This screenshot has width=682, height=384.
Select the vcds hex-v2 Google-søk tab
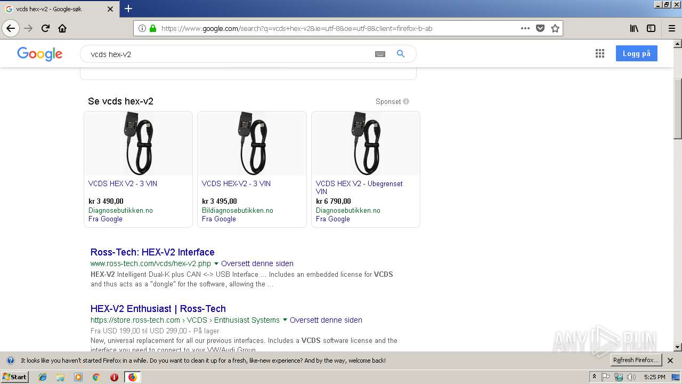click(x=59, y=9)
